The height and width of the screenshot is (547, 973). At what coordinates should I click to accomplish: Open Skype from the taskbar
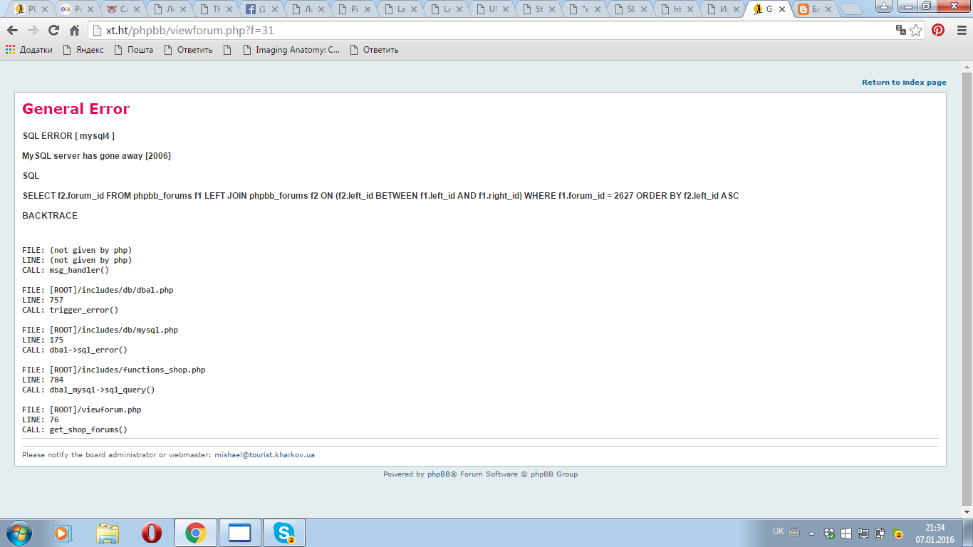point(284,533)
